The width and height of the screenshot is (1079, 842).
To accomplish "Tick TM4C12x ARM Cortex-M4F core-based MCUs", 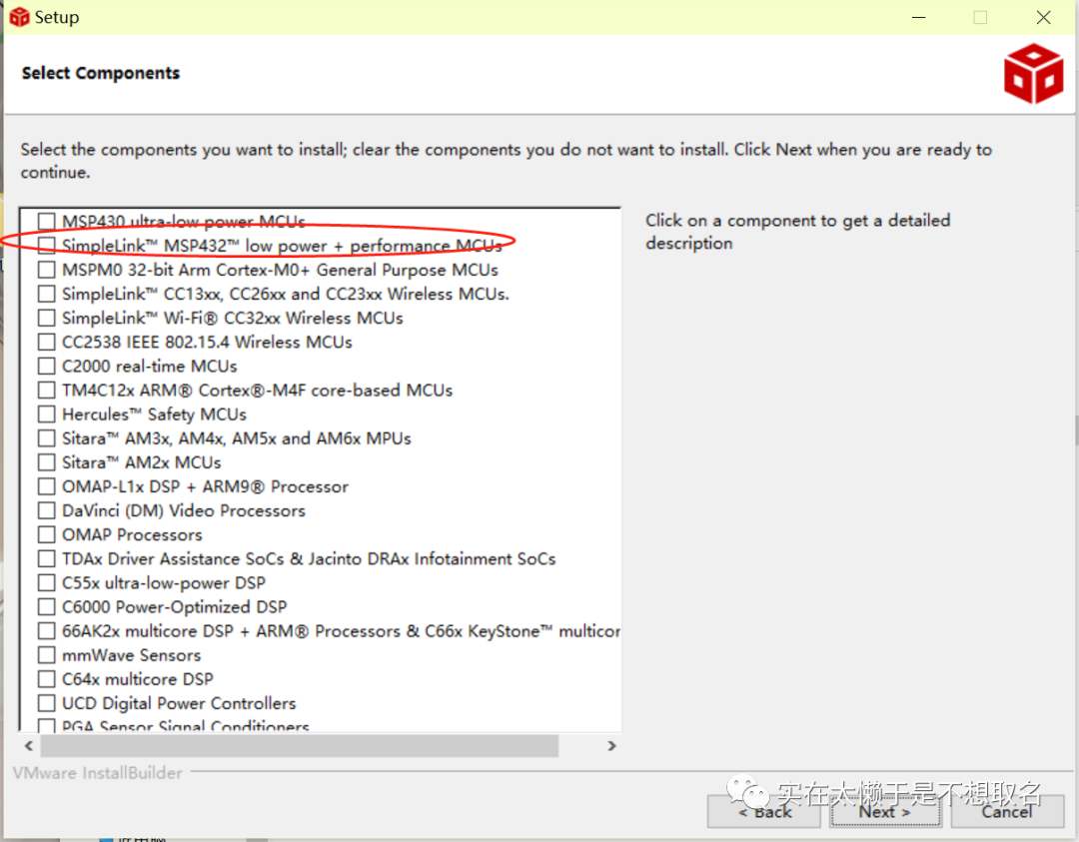I will [47, 390].
